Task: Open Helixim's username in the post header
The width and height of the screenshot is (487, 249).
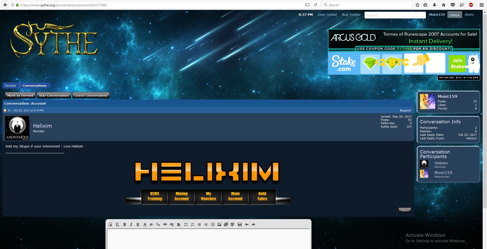Action: 42,126
